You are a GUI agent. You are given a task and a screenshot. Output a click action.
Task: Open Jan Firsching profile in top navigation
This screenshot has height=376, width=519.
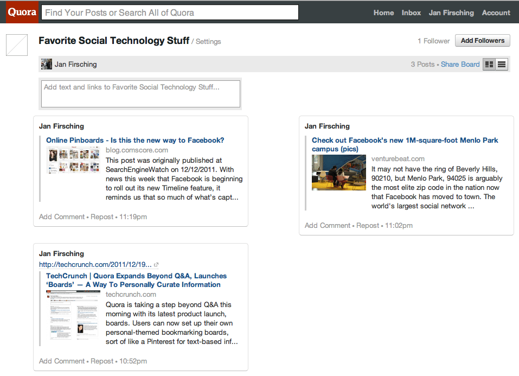(451, 12)
